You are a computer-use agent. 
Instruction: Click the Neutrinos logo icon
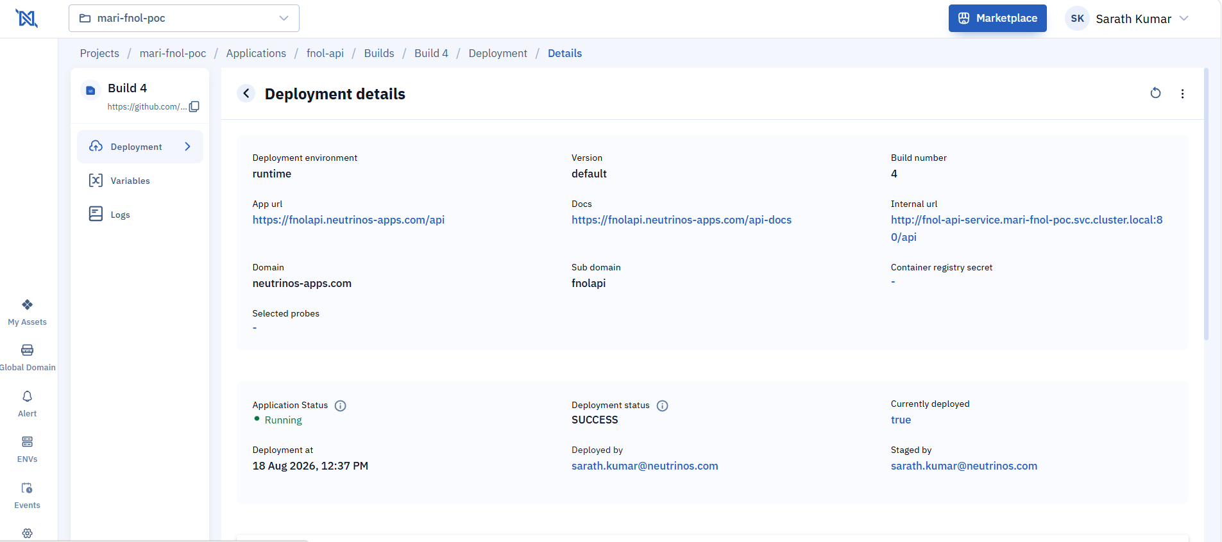pyautogui.click(x=26, y=19)
